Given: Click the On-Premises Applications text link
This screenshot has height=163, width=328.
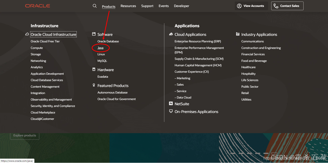Looking at the screenshot, I should [196, 112].
